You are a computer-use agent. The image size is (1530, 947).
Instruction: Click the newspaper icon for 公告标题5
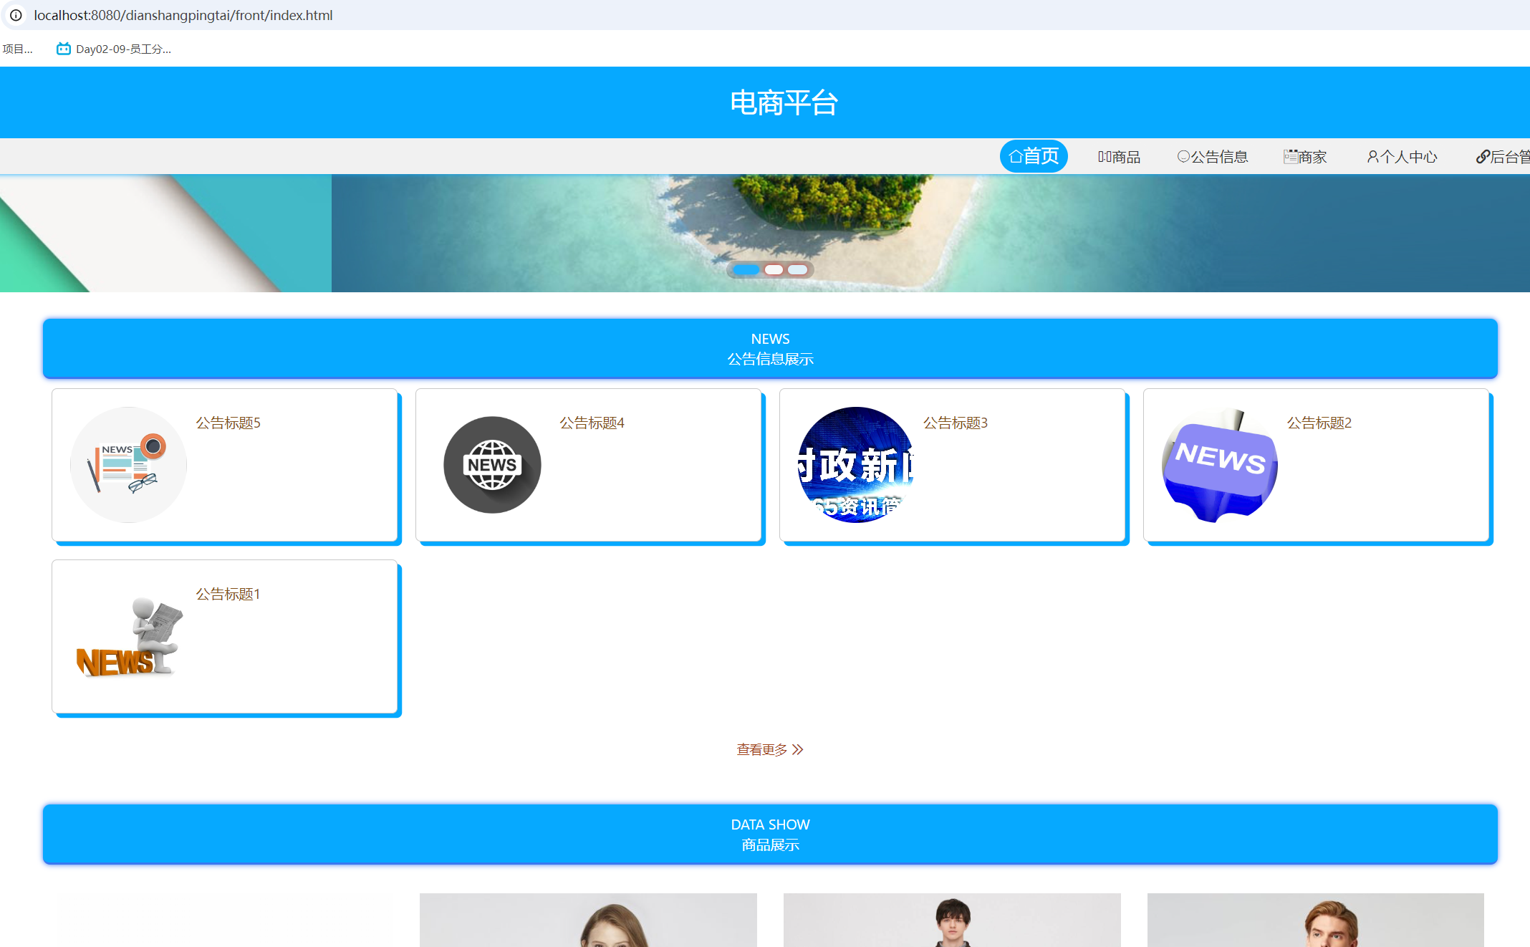(x=128, y=465)
